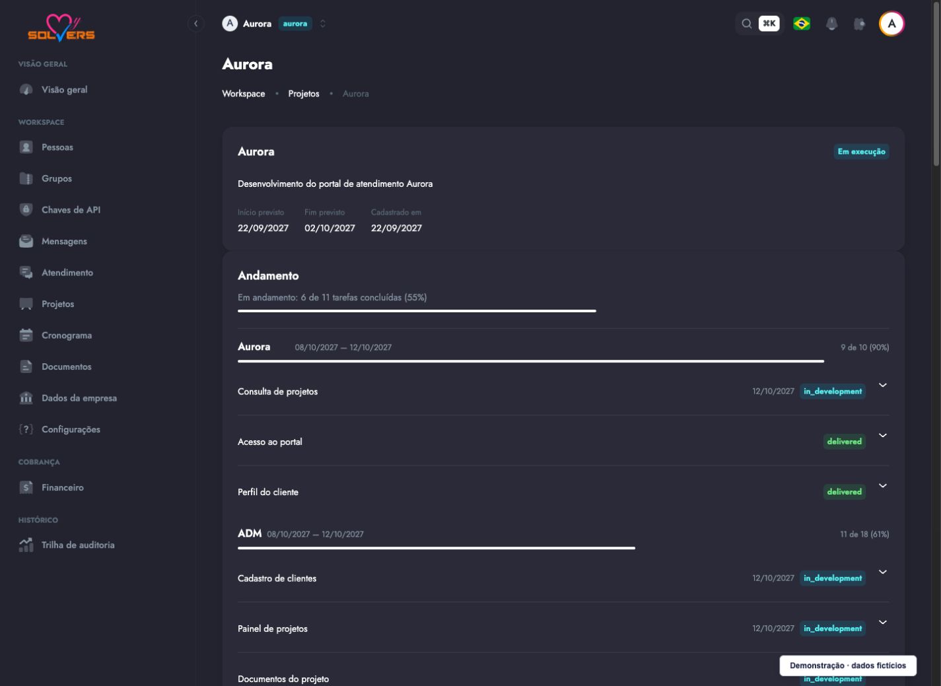Viewport: 941px width, 686px height.
Task: Click the Demonstração dados fictícios badge
Action: 848,666
